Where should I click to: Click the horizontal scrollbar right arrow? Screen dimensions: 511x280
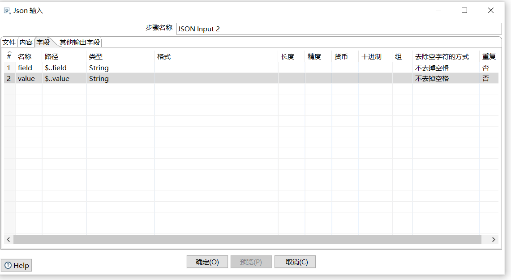pyautogui.click(x=494, y=240)
